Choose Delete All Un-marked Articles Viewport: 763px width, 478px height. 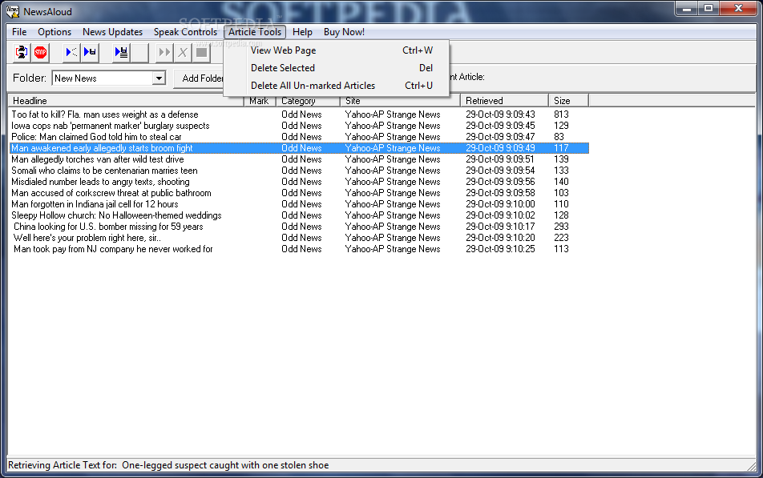(x=337, y=85)
